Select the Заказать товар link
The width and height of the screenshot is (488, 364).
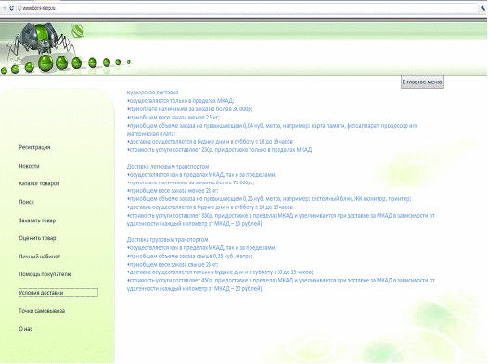click(37, 220)
